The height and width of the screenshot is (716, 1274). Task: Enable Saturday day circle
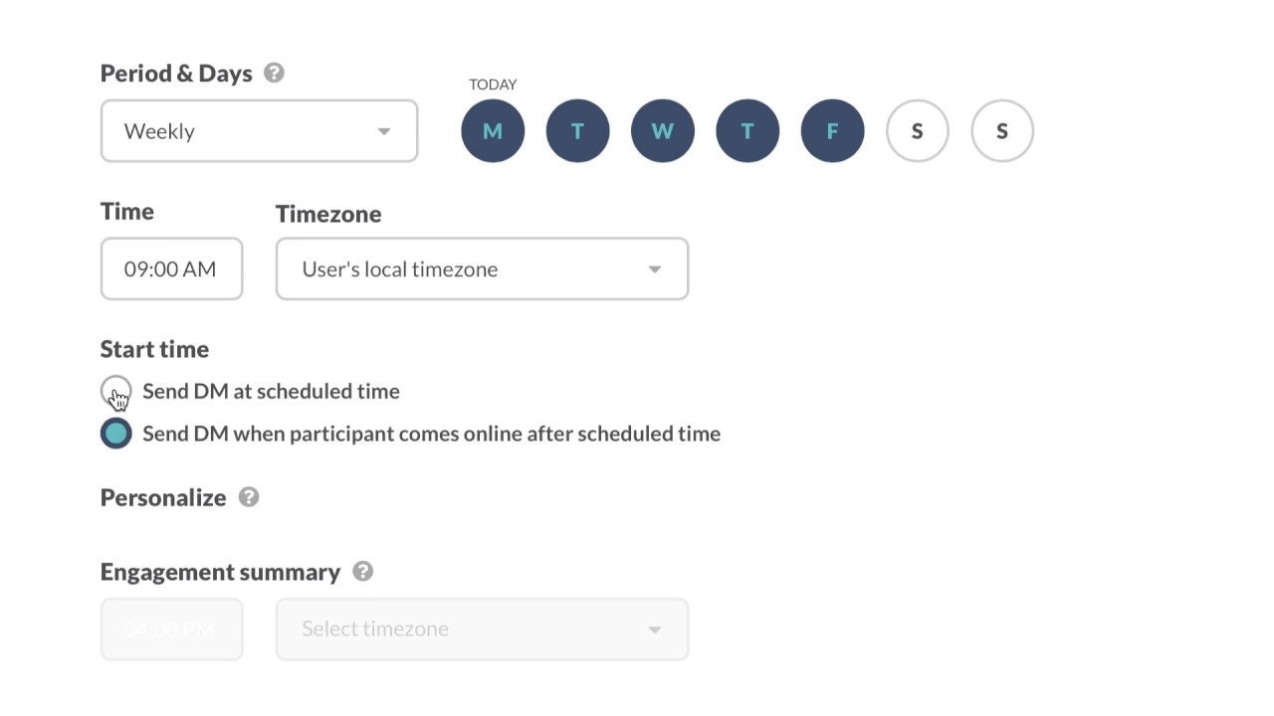917,130
